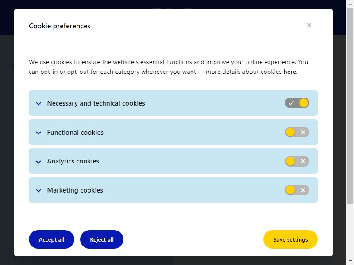Expand the Necessary and technical cookies chevron

pyautogui.click(x=38, y=104)
